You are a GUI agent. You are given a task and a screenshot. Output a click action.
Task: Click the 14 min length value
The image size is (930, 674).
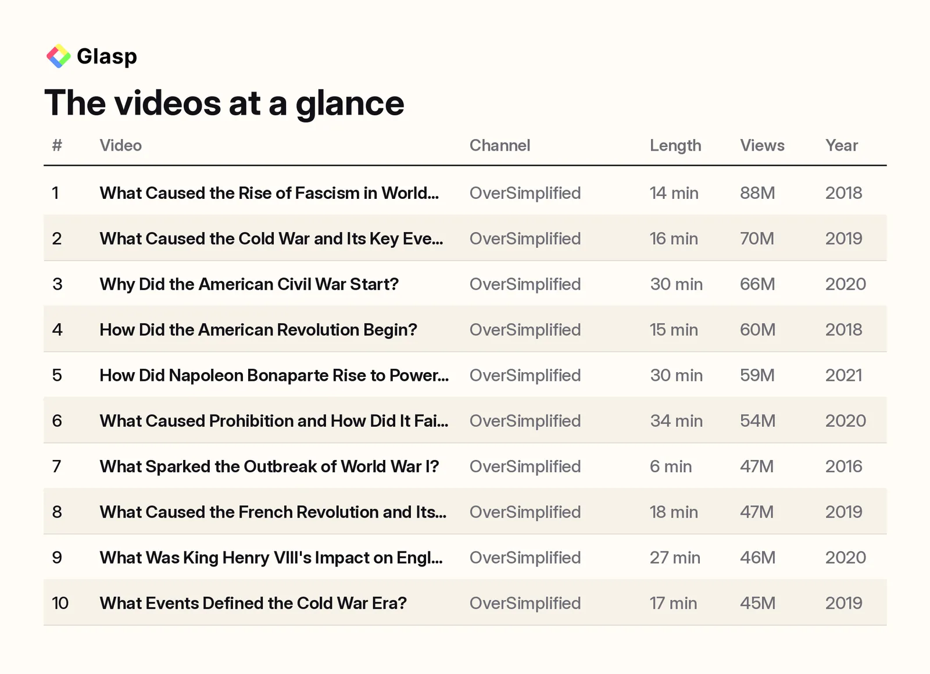[674, 193]
